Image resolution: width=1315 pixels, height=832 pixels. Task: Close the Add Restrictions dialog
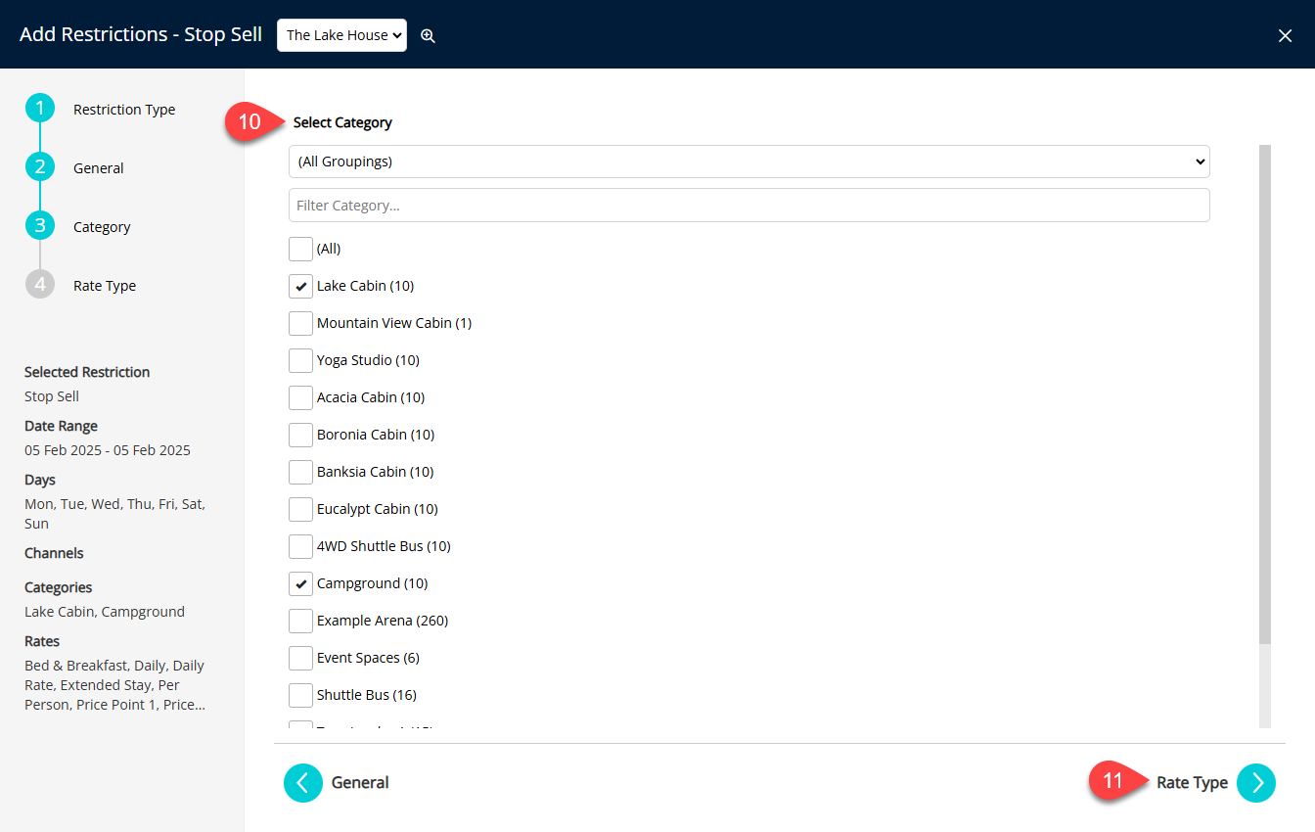1285,35
